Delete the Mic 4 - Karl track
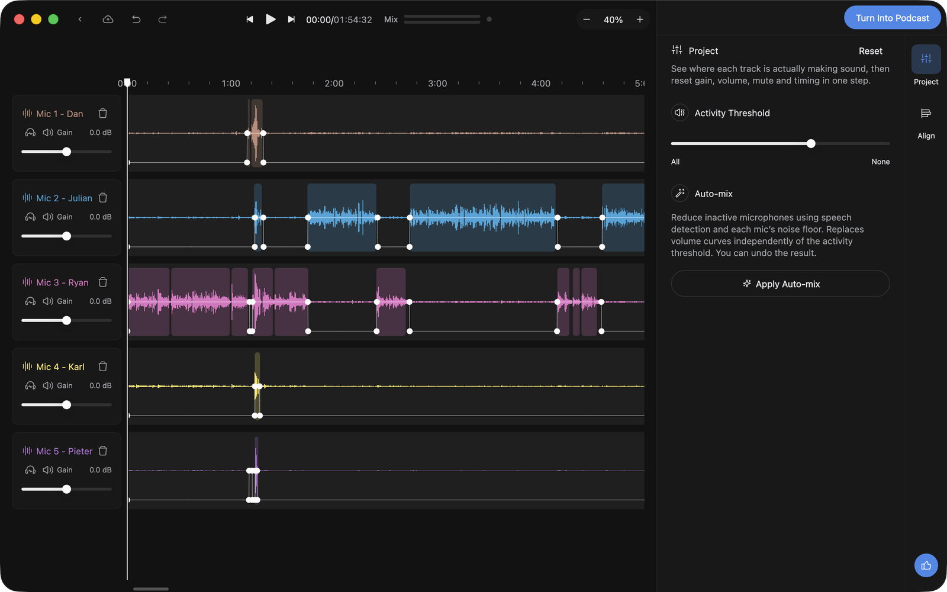947x592 pixels. tap(103, 366)
